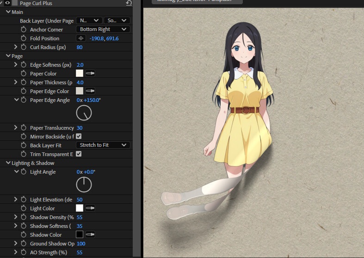Viewport: 364px width, 258px height.
Task: Collapse the Paper Edge Angle property
Action: (x=17, y=100)
